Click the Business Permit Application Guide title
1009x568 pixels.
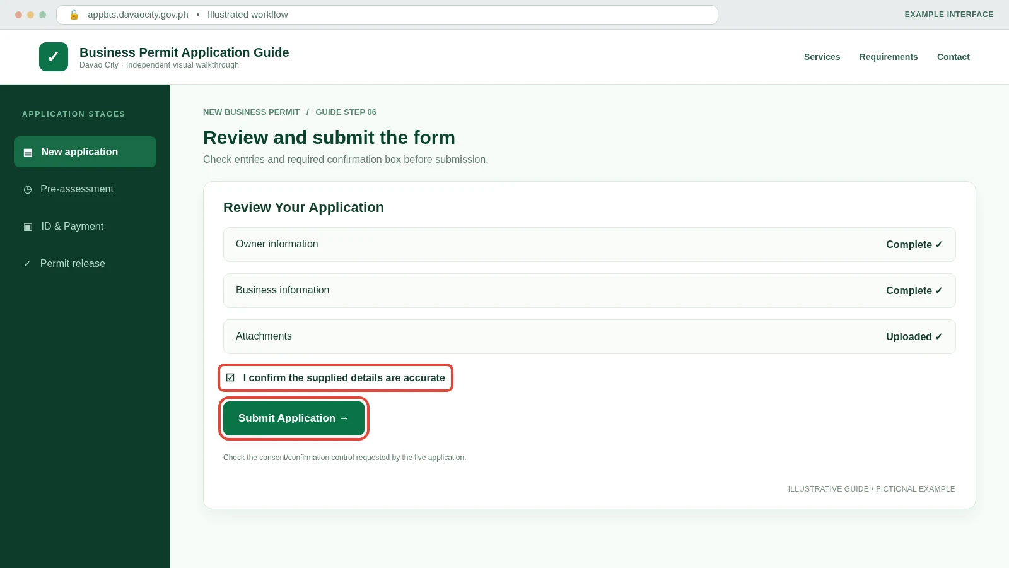[184, 52]
